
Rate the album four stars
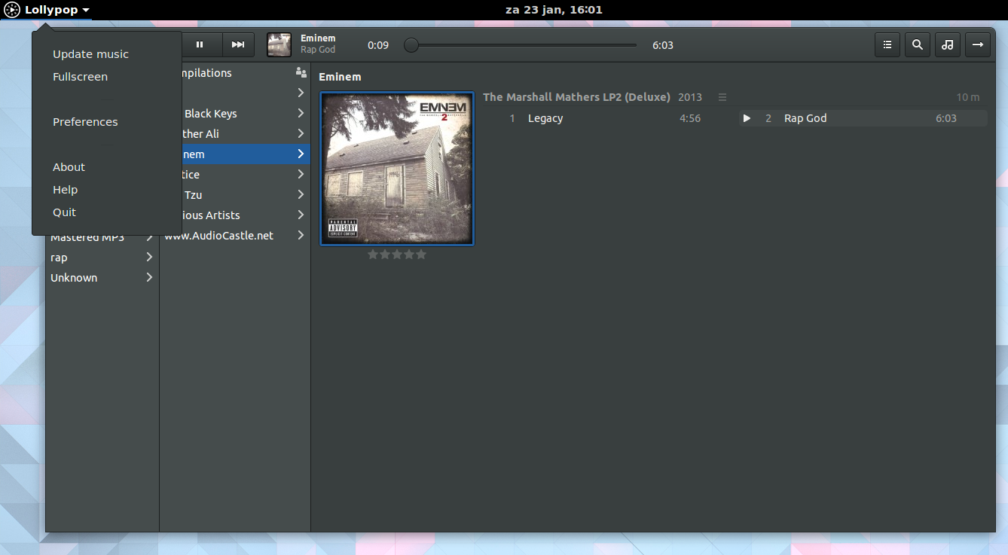point(408,255)
